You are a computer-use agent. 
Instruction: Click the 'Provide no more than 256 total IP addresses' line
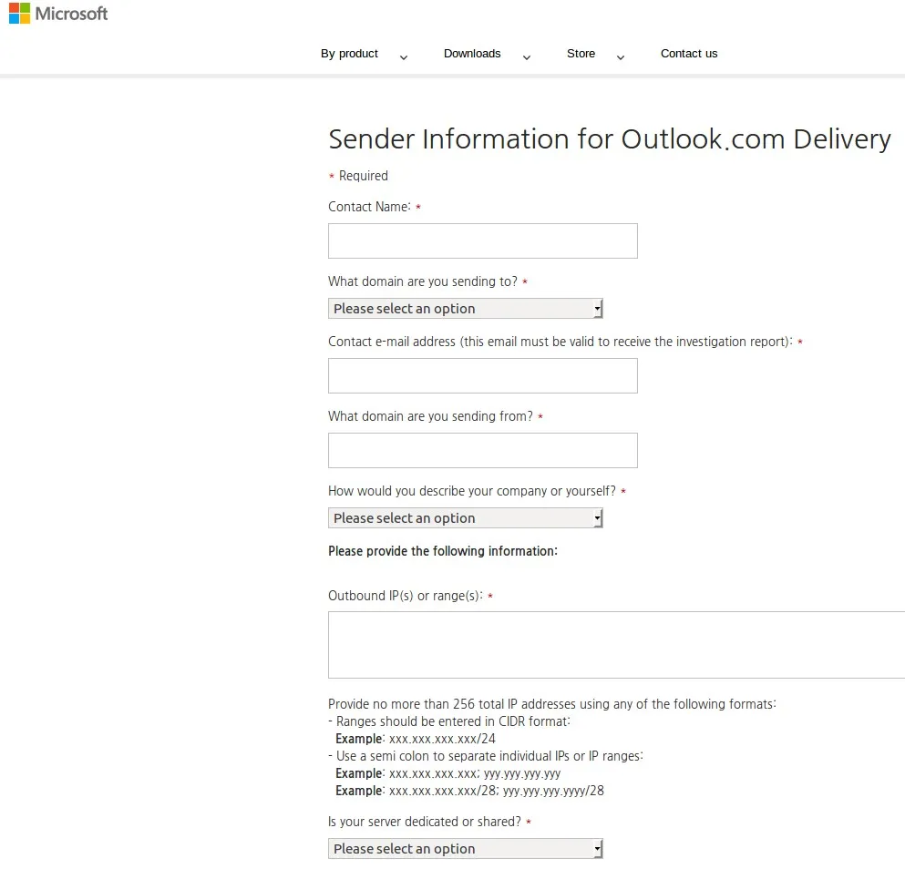pyautogui.click(x=552, y=704)
